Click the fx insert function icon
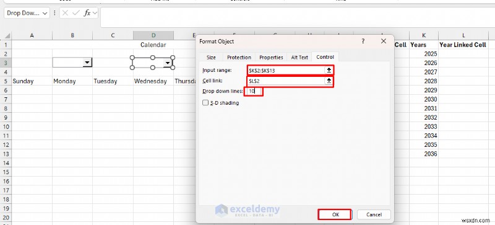This screenshot has width=495, height=225. coord(87,13)
